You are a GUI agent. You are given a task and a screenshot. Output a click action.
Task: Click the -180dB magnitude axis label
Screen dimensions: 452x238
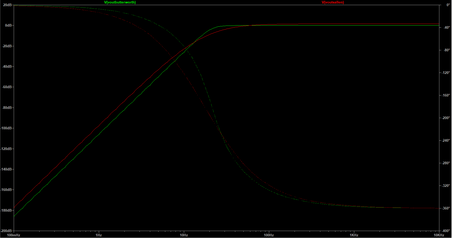(6, 210)
